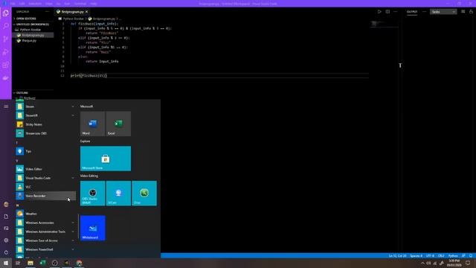Launch the OBS Studio tile
The height and width of the screenshot is (268, 476).
click(92, 194)
